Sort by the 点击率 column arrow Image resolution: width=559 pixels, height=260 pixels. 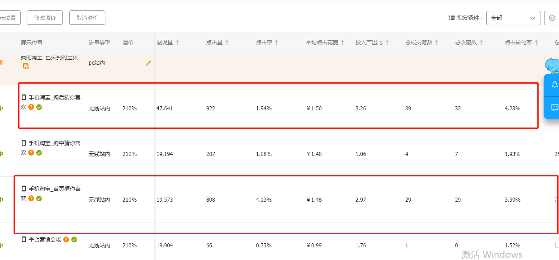[x=277, y=43]
